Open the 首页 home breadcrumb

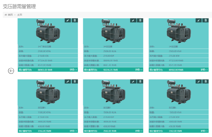coord(10,15)
